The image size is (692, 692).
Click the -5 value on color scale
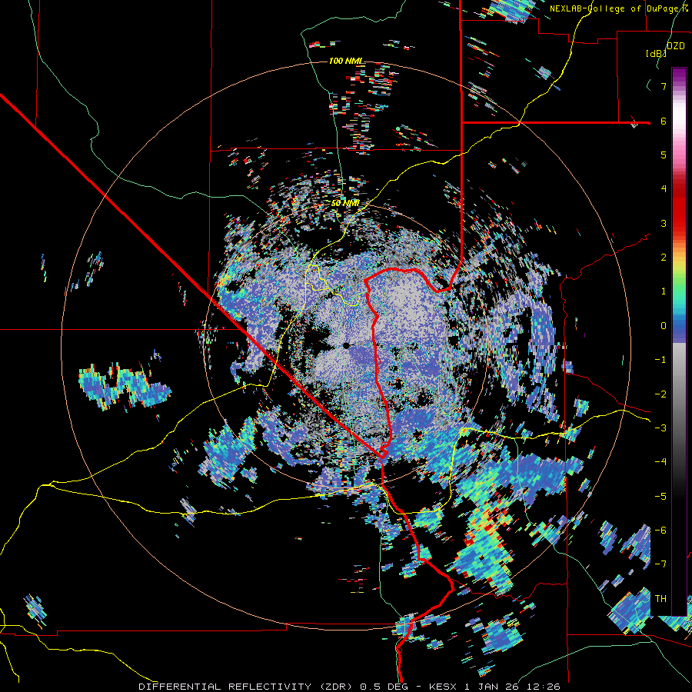(x=660, y=497)
